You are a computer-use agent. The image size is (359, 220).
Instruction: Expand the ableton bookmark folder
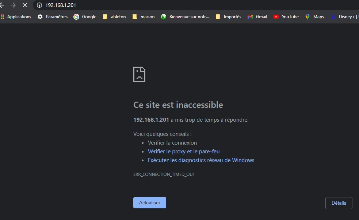(x=114, y=17)
